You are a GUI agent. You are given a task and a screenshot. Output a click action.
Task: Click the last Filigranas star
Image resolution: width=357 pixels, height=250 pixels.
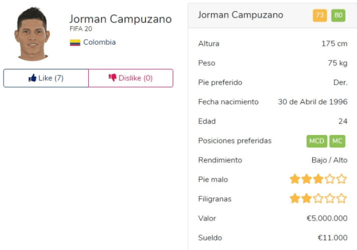click(341, 198)
